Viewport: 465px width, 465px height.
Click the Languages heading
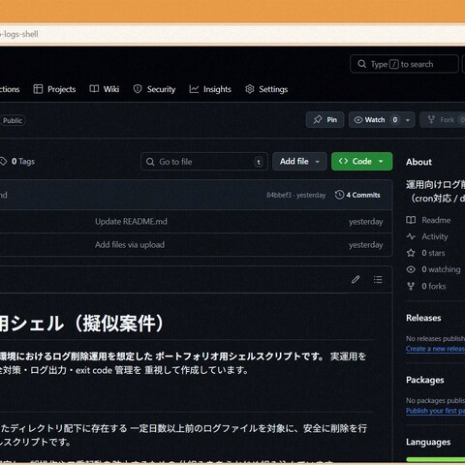pos(428,442)
